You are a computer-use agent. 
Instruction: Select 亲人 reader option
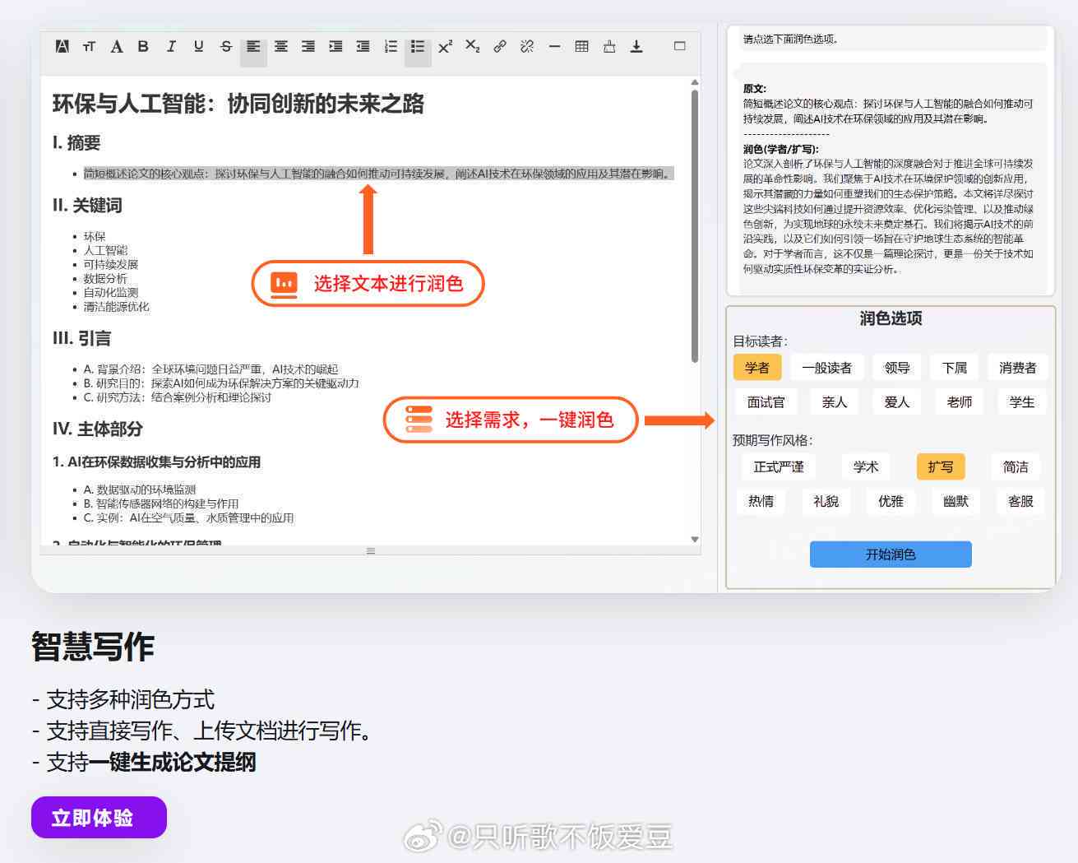click(x=835, y=402)
